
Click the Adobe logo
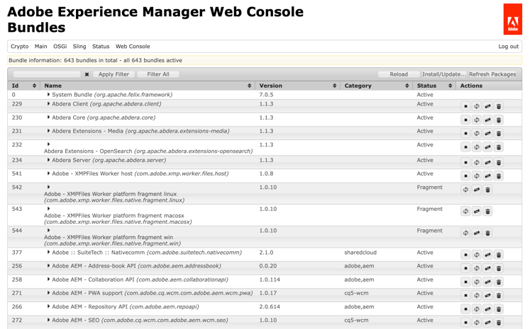click(x=512, y=19)
